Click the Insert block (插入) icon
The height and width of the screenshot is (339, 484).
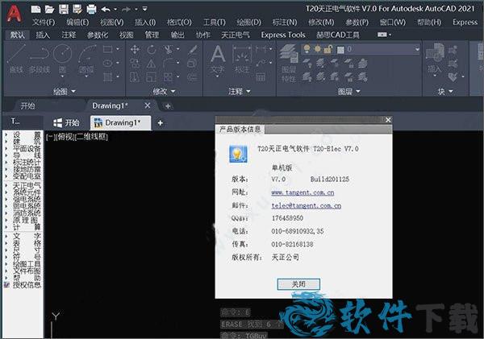435,59
